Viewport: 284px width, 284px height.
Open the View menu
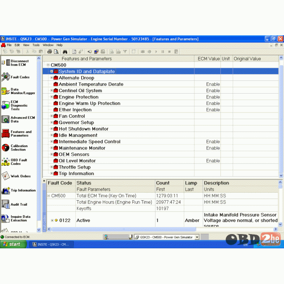[26, 45]
